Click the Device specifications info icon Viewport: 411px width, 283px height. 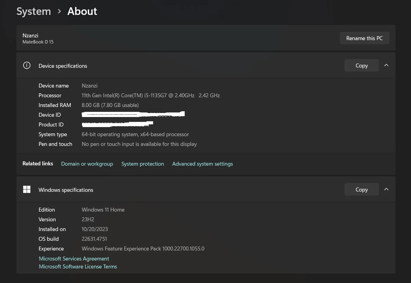pyautogui.click(x=27, y=65)
